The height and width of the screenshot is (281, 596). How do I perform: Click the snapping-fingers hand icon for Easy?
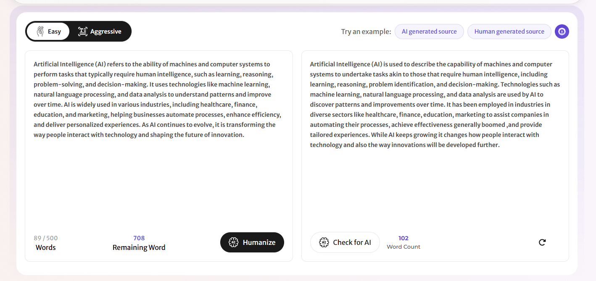click(40, 32)
